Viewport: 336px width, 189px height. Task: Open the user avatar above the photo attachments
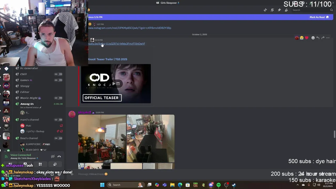point(72,114)
